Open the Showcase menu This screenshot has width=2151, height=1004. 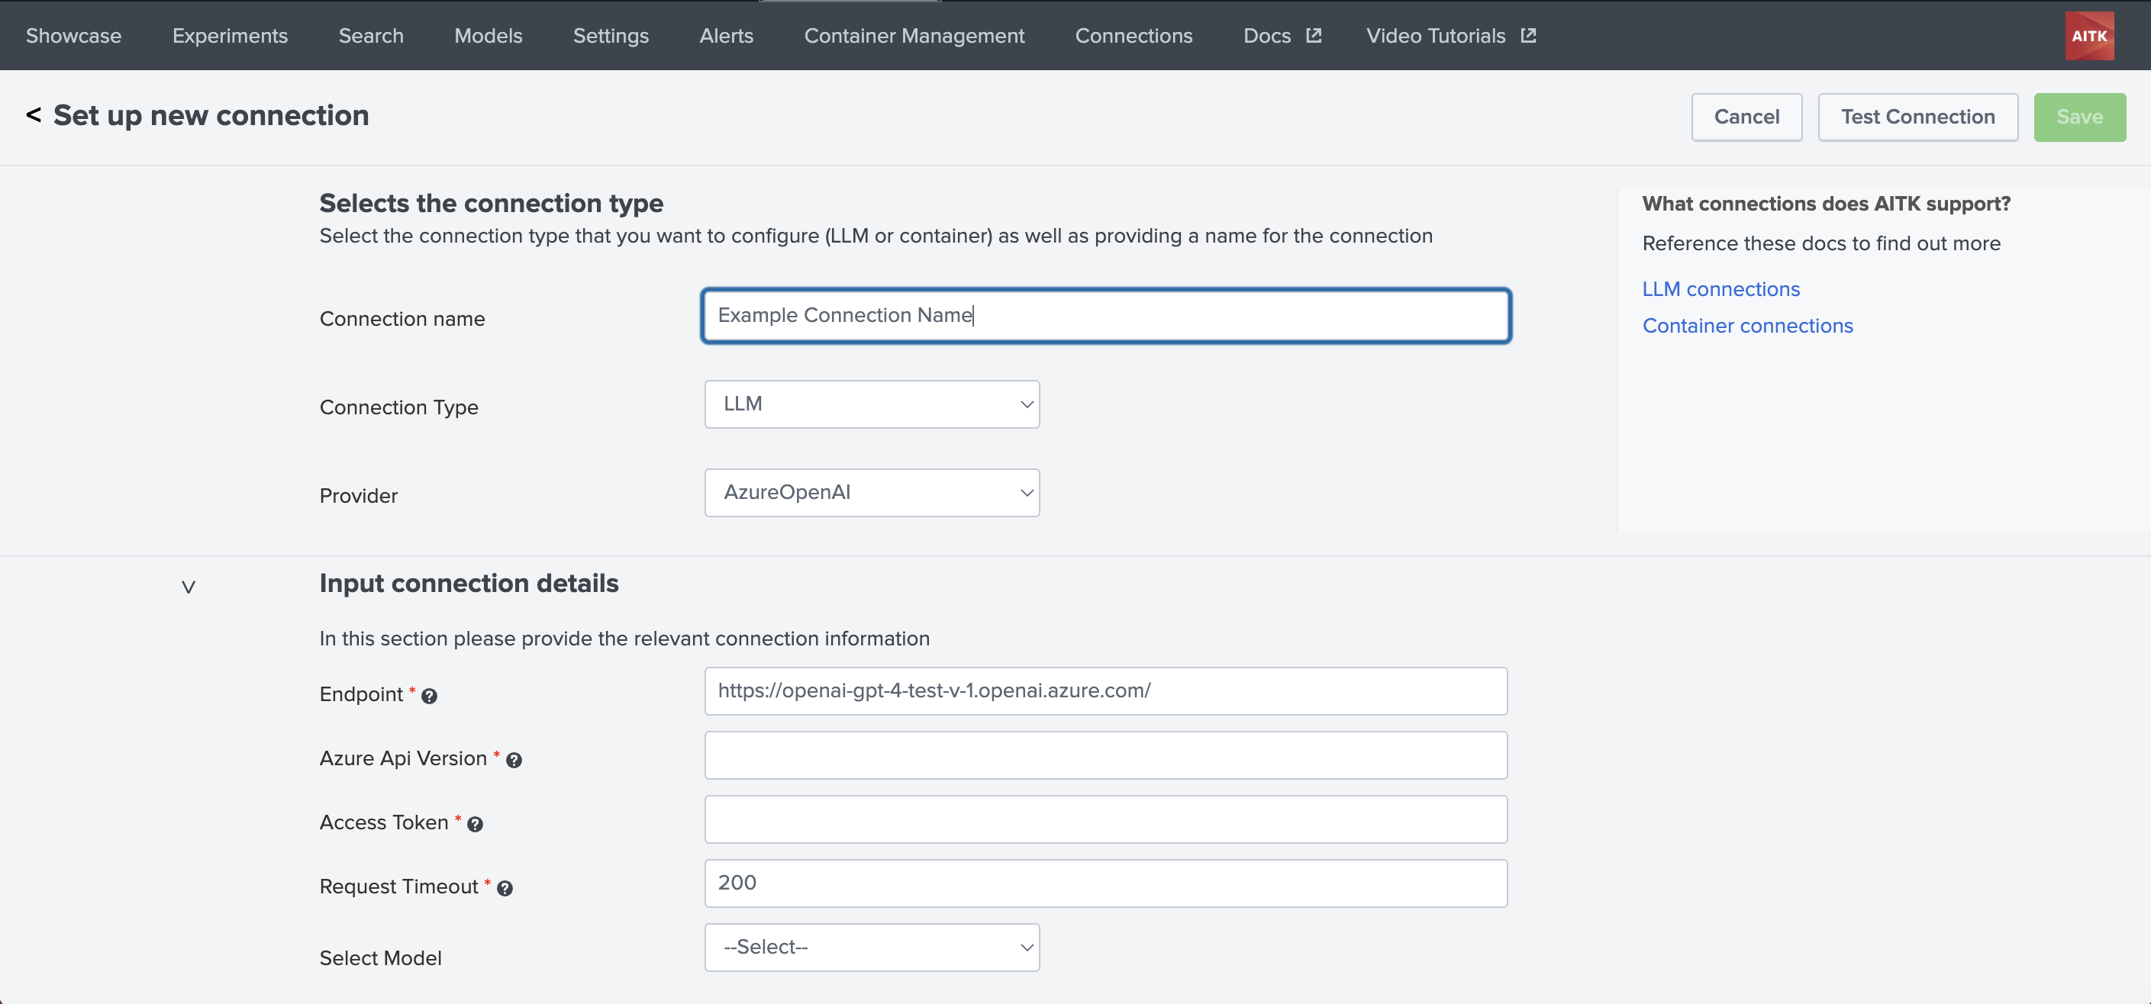[73, 35]
